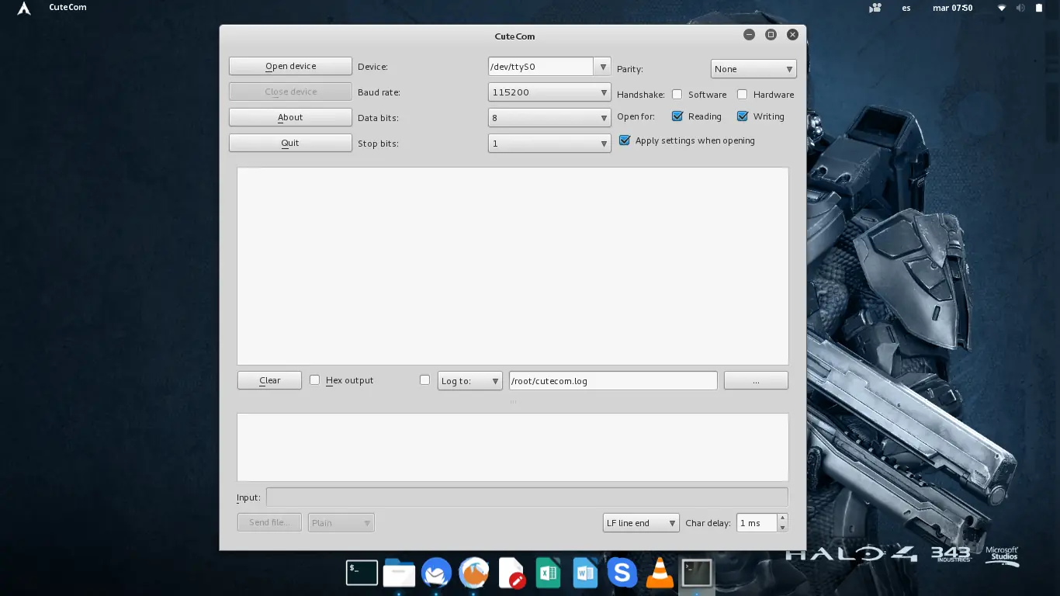Clear the output area
1060x596 pixels.
(x=269, y=380)
